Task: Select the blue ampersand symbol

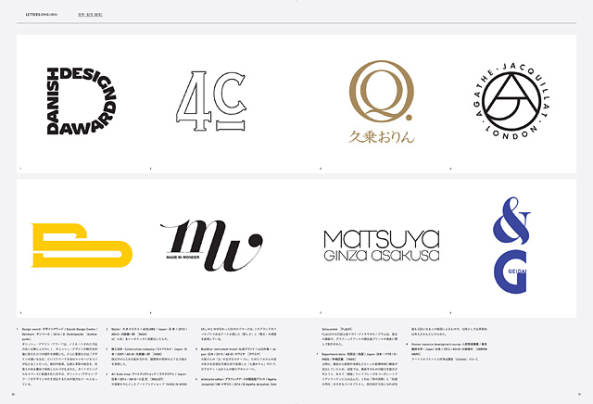Action: coord(511,221)
